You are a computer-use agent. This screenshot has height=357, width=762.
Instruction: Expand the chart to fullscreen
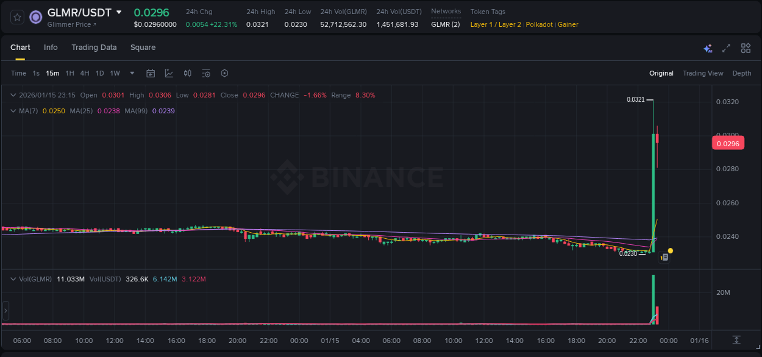(x=725, y=48)
